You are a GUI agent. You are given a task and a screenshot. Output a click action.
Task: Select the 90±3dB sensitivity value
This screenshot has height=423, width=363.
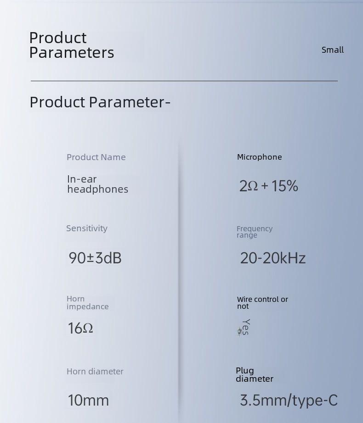95,258
